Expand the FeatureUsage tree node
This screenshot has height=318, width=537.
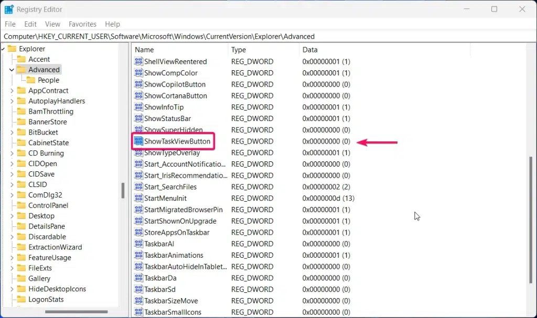[12, 258]
